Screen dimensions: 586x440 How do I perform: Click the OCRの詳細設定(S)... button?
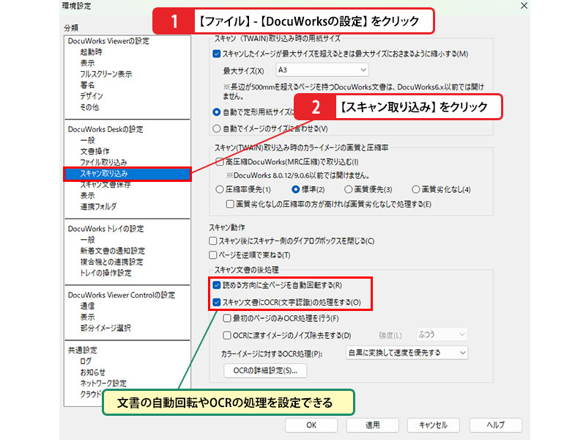click(x=265, y=371)
